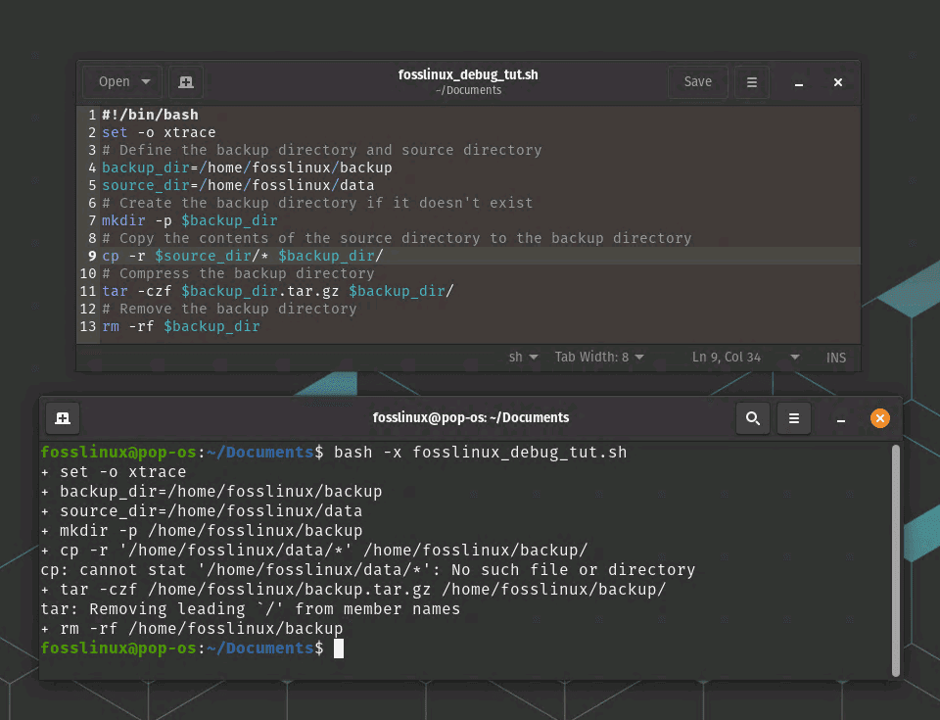Click the Open button in the editor
The height and width of the screenshot is (720, 940).
(115, 81)
